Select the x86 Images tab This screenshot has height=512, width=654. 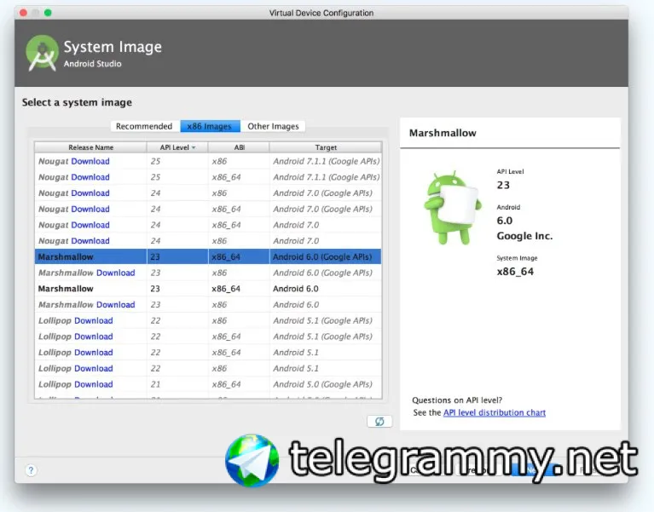click(x=210, y=126)
